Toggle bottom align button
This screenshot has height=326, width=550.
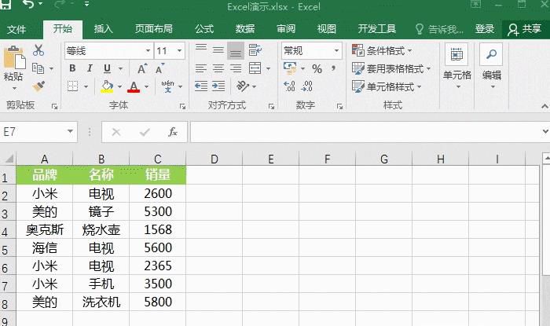(236, 50)
